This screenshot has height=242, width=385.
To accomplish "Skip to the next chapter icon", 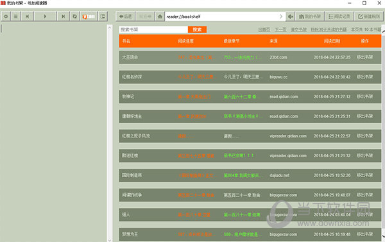I will [x=63, y=17].
